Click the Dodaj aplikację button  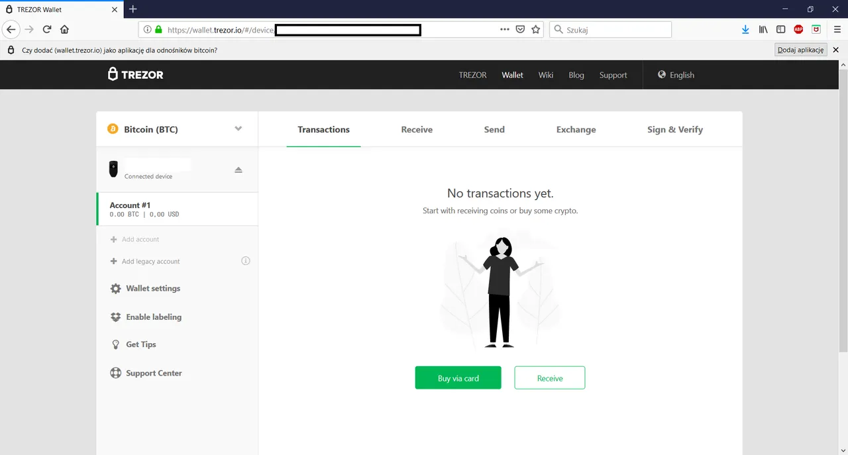801,50
